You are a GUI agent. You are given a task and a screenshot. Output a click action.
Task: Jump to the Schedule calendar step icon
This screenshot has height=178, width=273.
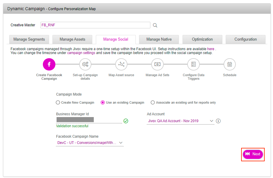[230, 64]
